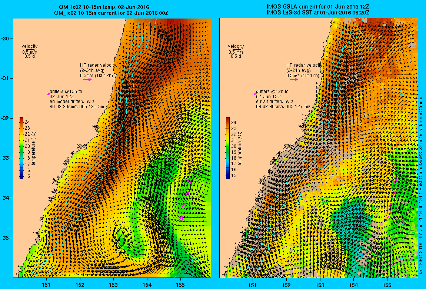Click the magenta HF radar arrow in left legend
426x289 pixels.
coord(88,80)
